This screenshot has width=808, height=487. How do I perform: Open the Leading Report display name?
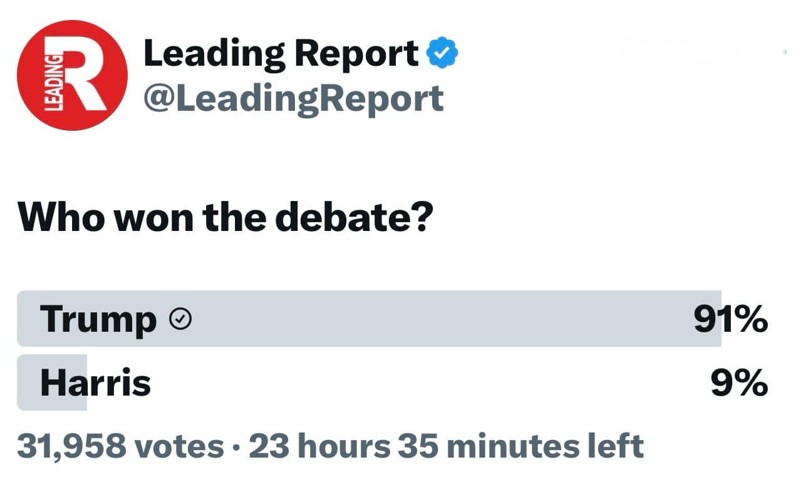pos(281,54)
